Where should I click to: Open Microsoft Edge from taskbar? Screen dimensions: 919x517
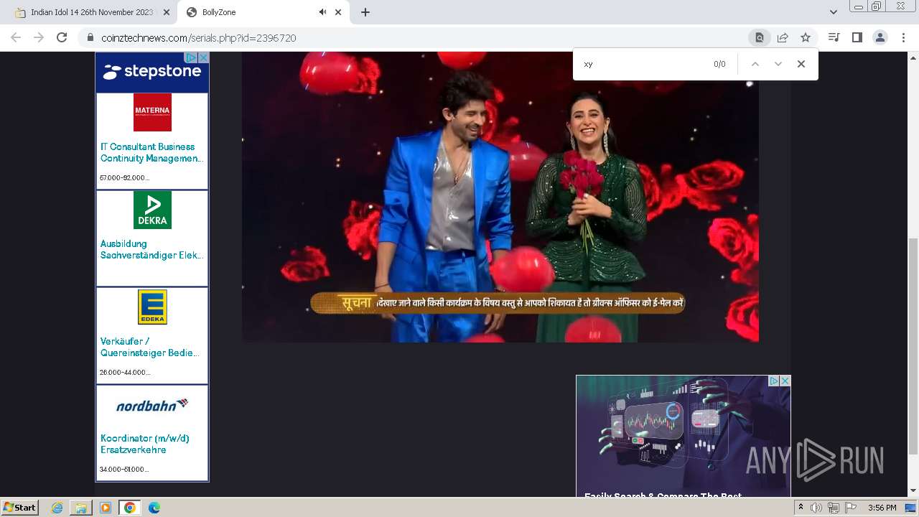pyautogui.click(x=154, y=508)
